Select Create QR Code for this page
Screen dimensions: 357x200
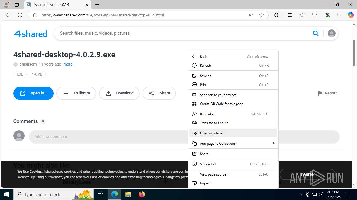233,104
